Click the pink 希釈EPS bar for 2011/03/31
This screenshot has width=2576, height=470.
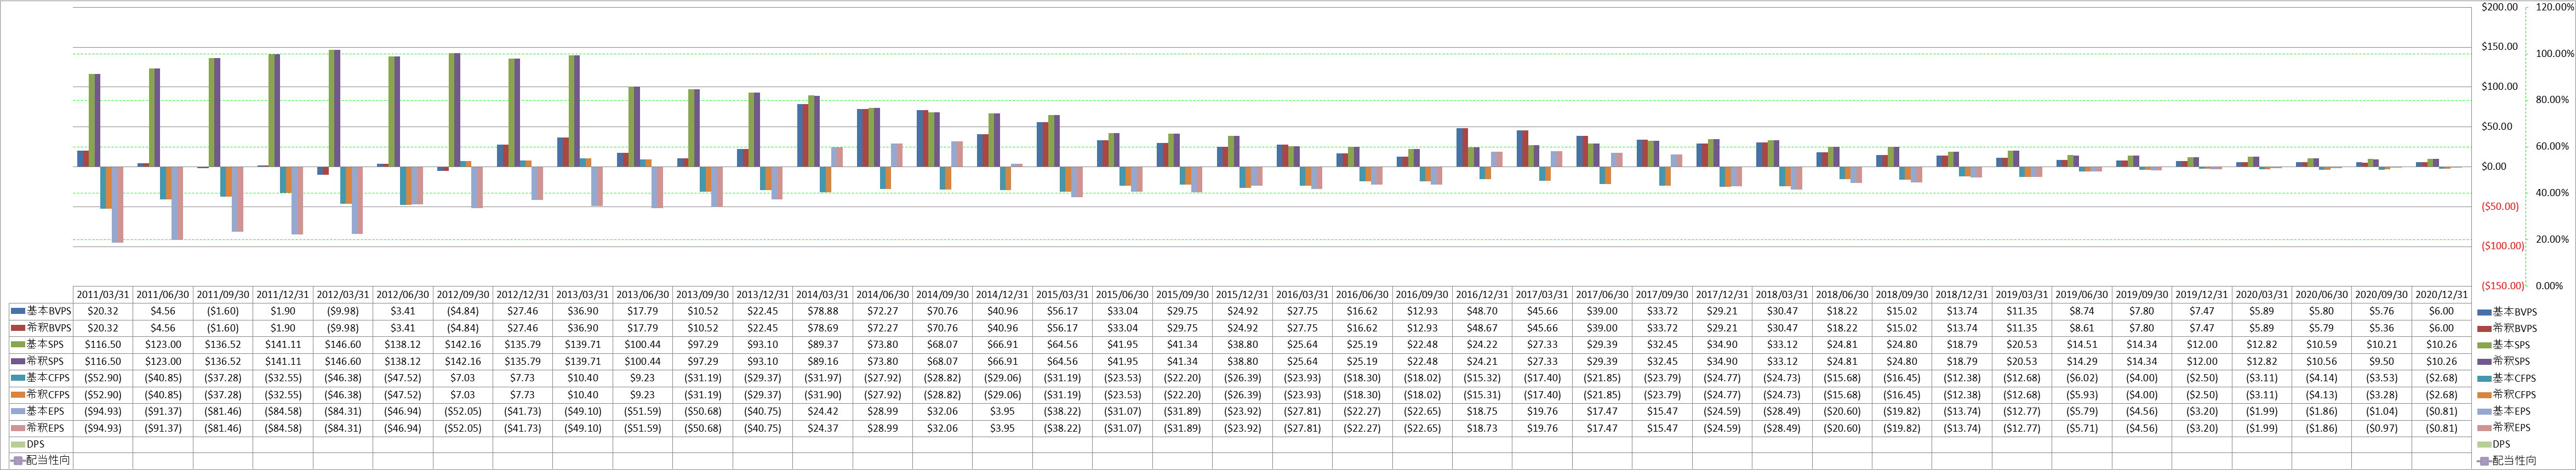pyautogui.click(x=120, y=204)
